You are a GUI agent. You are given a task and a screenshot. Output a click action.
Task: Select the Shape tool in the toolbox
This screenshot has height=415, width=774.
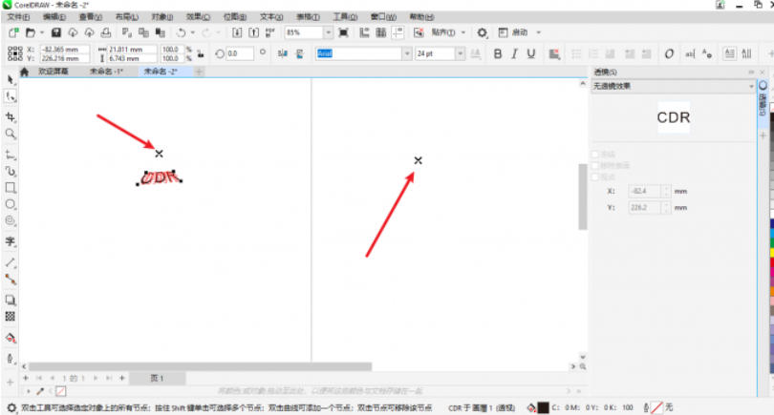tap(11, 96)
